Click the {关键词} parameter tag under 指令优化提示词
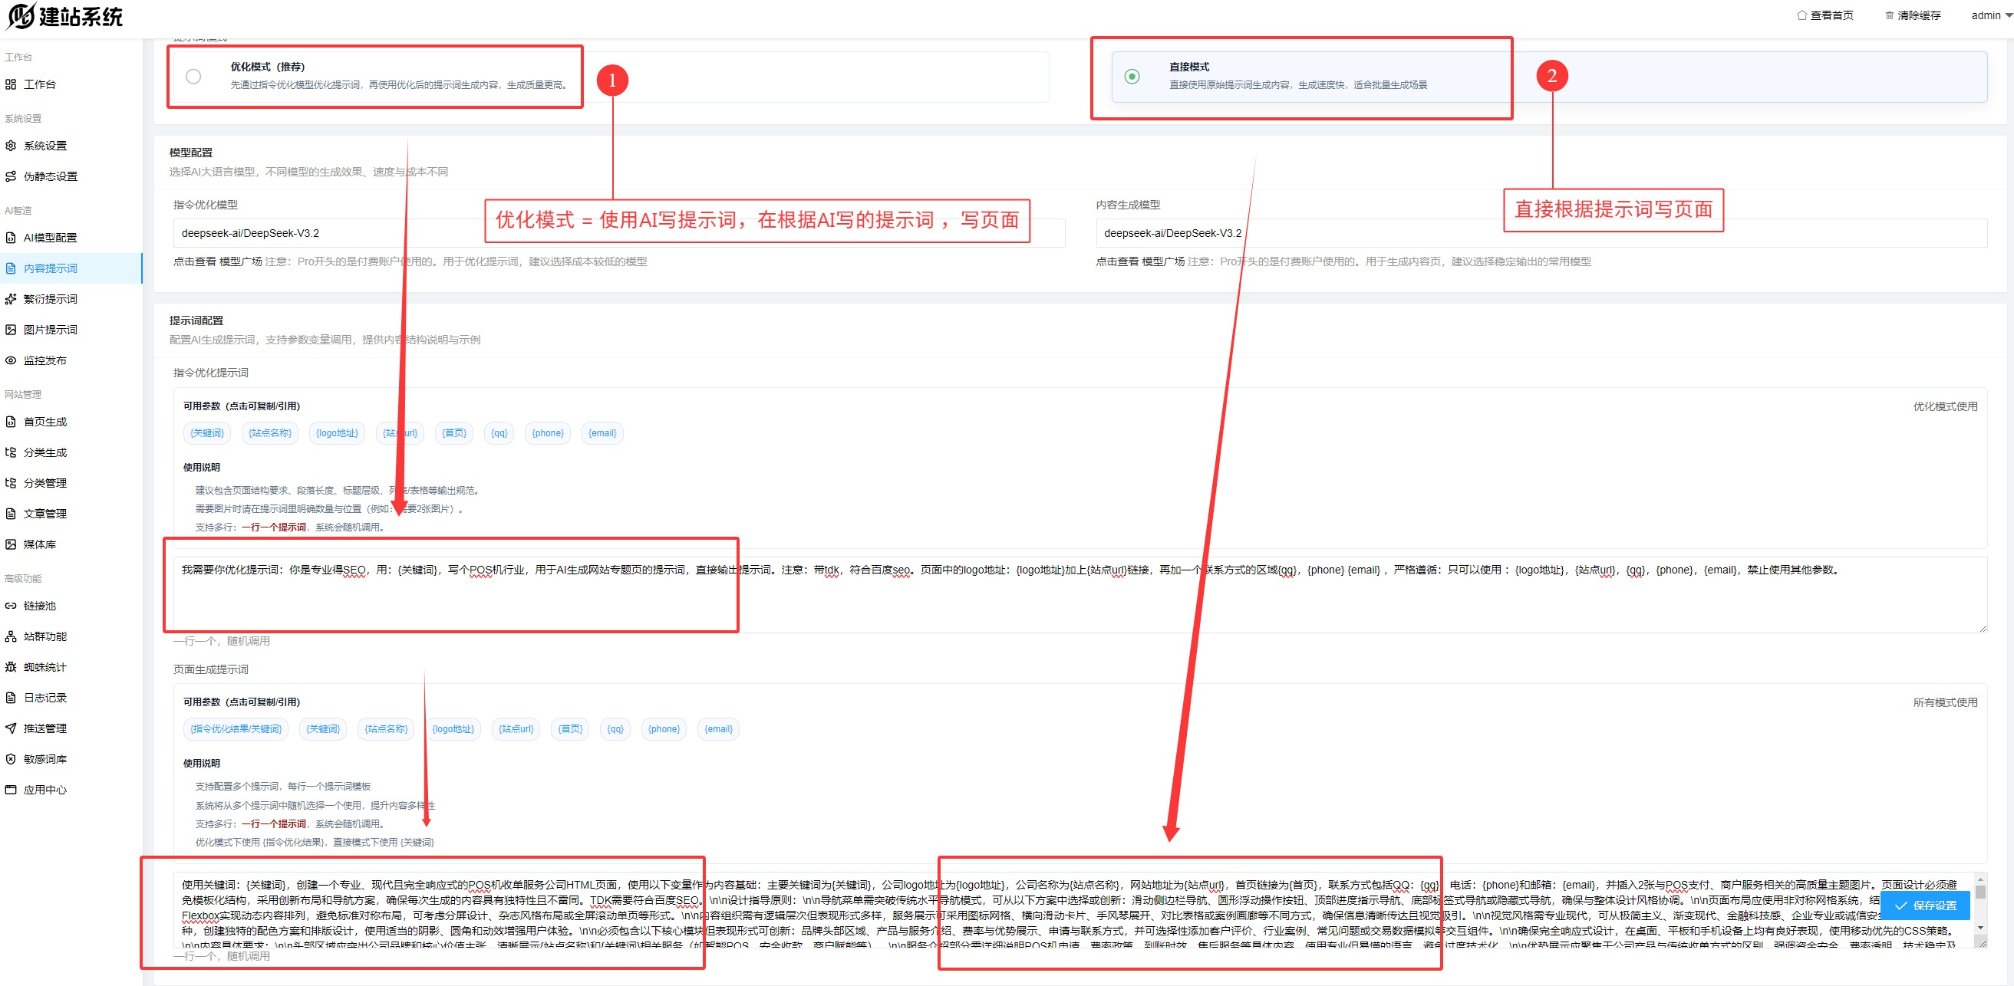The image size is (2014, 986). (x=207, y=434)
